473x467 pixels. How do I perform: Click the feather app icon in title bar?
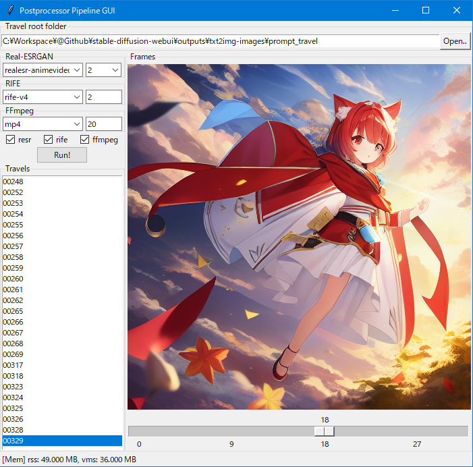pyautogui.click(x=11, y=10)
